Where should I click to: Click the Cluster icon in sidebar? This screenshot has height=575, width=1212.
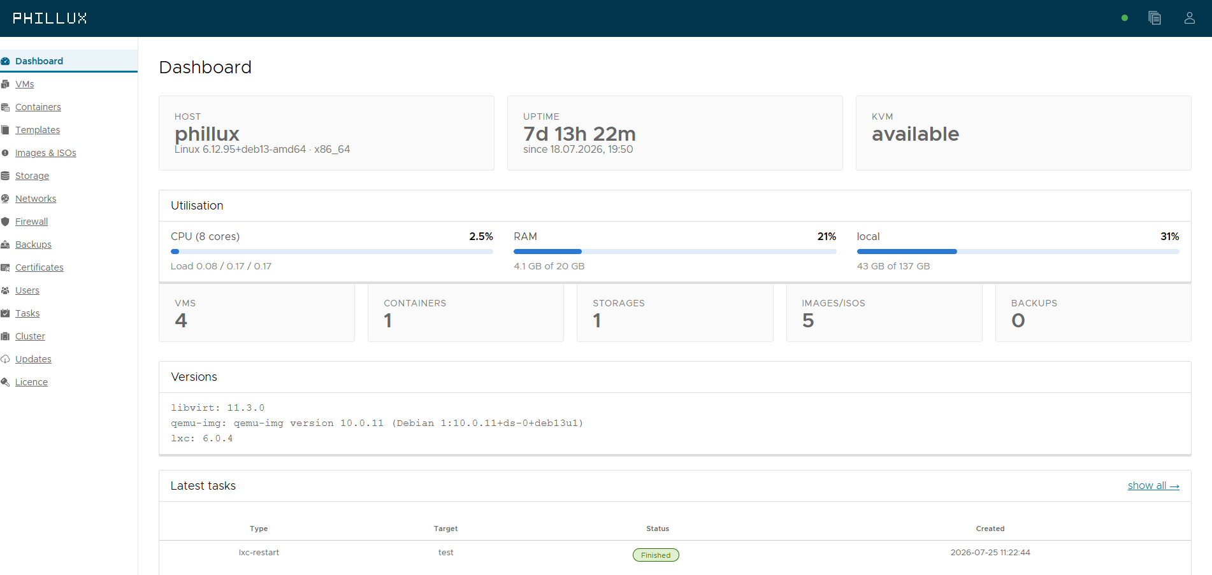point(5,336)
